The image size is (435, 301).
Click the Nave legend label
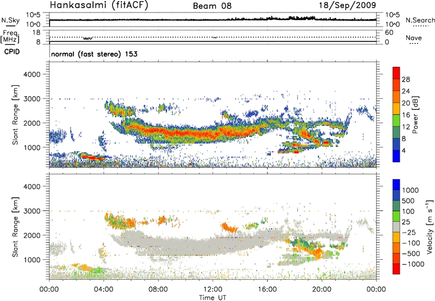coord(414,37)
